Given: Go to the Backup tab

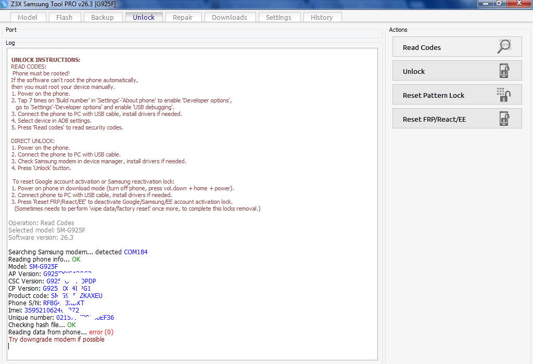Looking at the screenshot, I should tap(103, 17).
